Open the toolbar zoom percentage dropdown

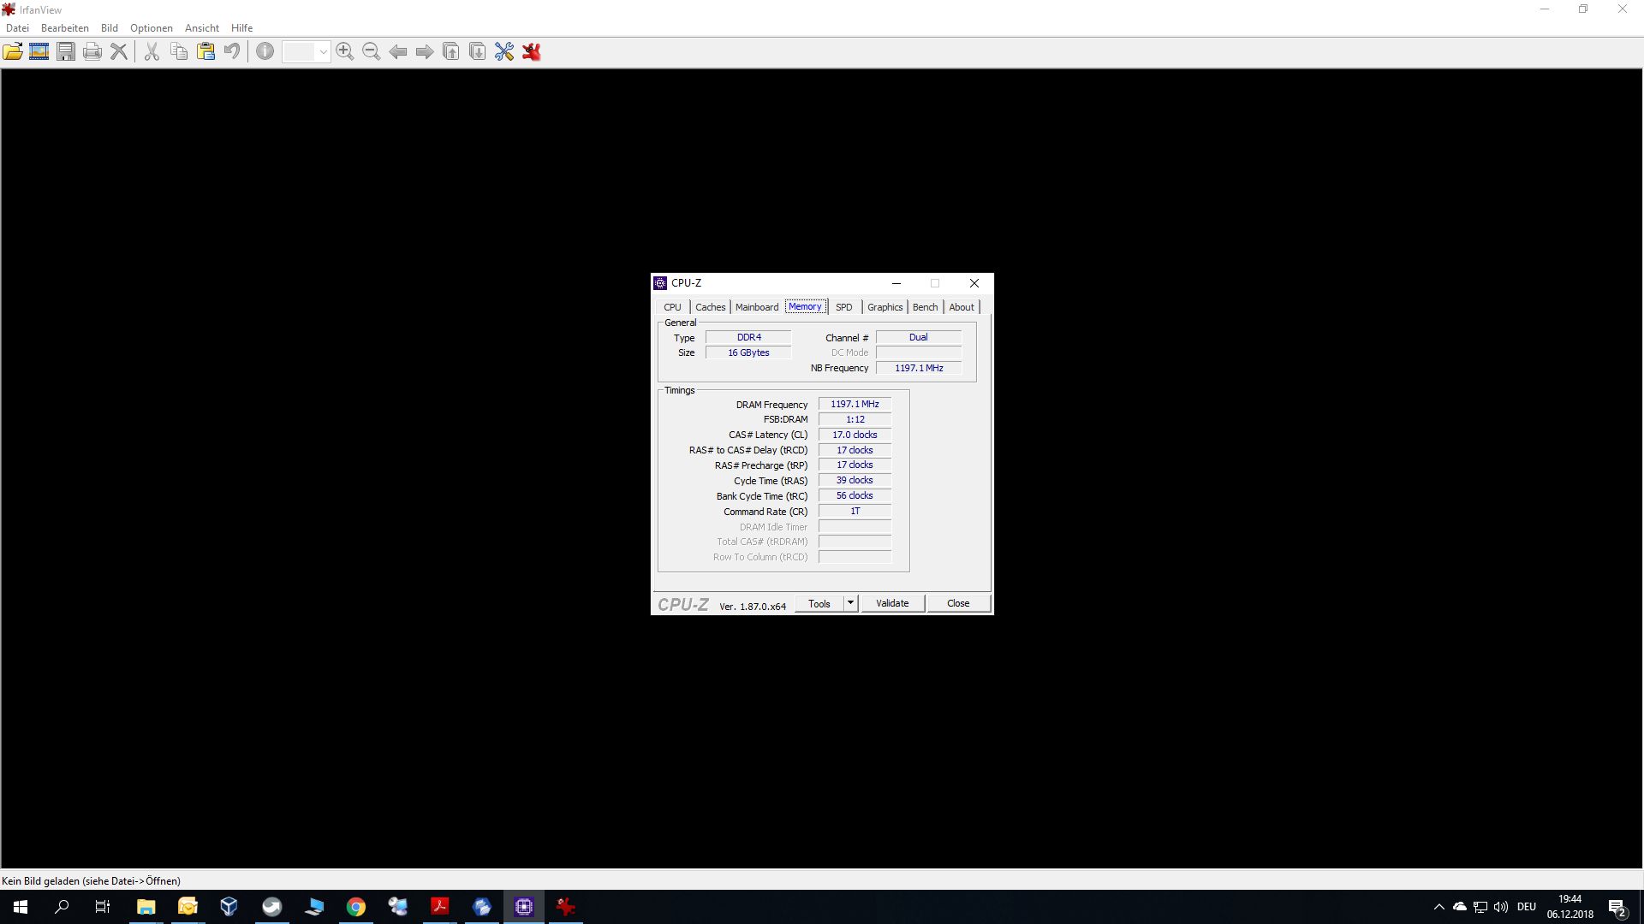(x=323, y=52)
